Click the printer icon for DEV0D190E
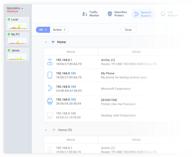The width and height of the screenshot is (192, 157). coord(50,102)
